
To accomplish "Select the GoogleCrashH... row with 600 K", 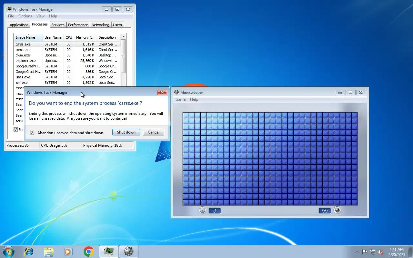I will tap(67, 66).
